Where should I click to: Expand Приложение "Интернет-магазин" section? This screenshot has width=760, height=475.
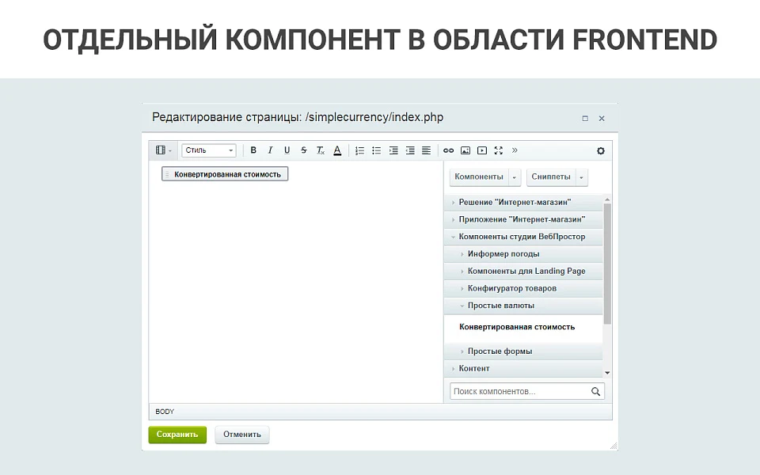523,219
